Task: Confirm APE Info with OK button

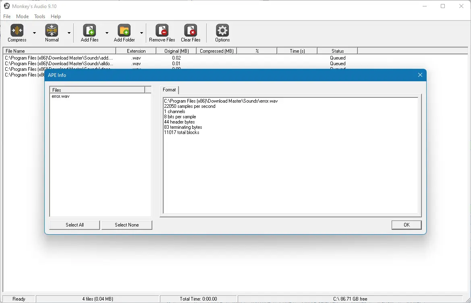Action: click(x=407, y=225)
